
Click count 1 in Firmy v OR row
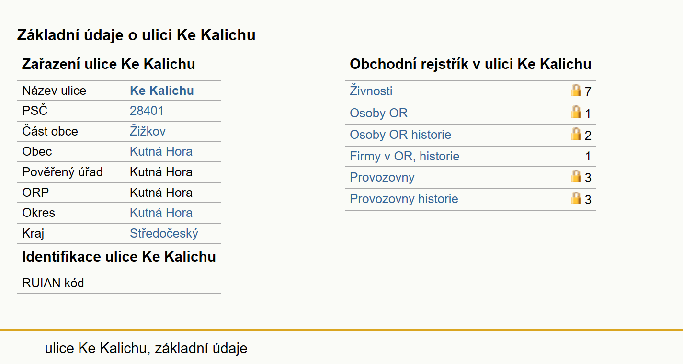[x=588, y=156]
